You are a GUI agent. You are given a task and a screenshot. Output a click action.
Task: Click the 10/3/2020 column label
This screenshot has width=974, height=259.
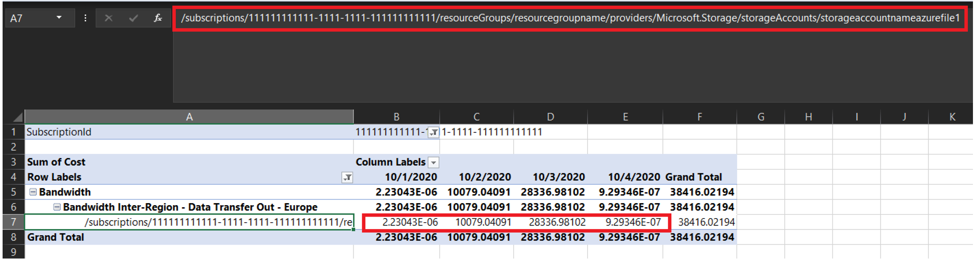[x=559, y=177]
